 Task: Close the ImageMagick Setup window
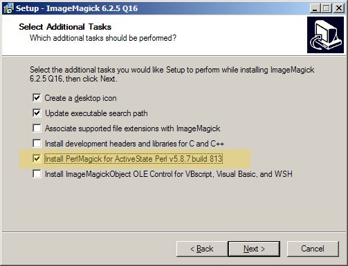tap(339, 8)
